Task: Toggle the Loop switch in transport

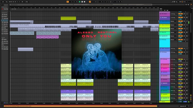Action: 111,2
